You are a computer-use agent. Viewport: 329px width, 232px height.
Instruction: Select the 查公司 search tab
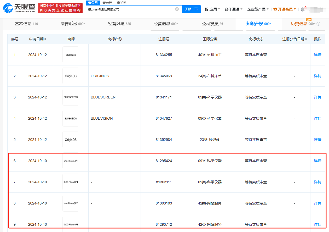93,3
